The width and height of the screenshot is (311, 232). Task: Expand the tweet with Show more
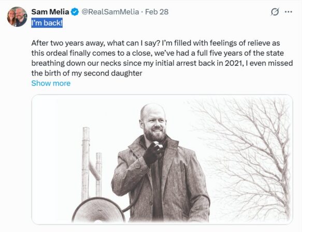tap(51, 83)
